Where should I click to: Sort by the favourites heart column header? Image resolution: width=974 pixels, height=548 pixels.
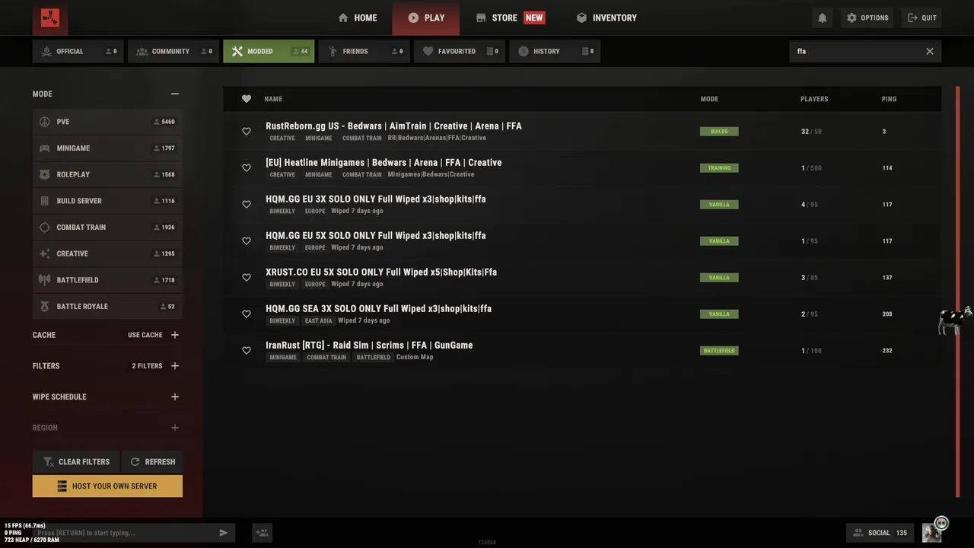(x=247, y=99)
